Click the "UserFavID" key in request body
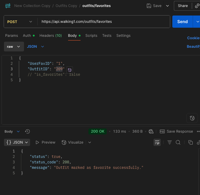This screenshot has width=200, height=195. click(x=40, y=64)
